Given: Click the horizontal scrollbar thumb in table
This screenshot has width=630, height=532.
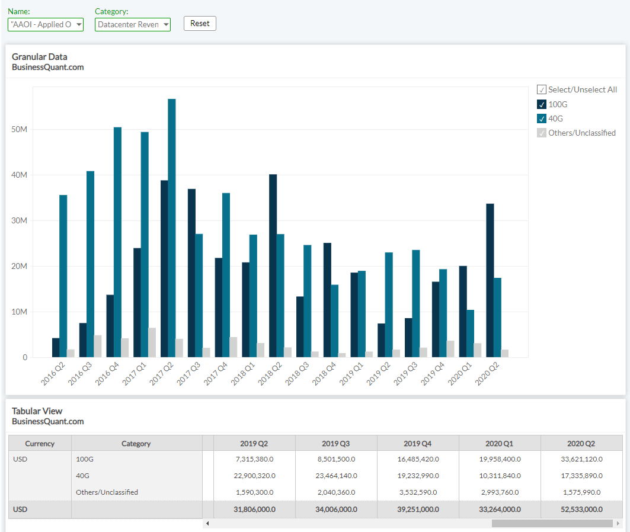Looking at the screenshot, I should coord(552,524).
